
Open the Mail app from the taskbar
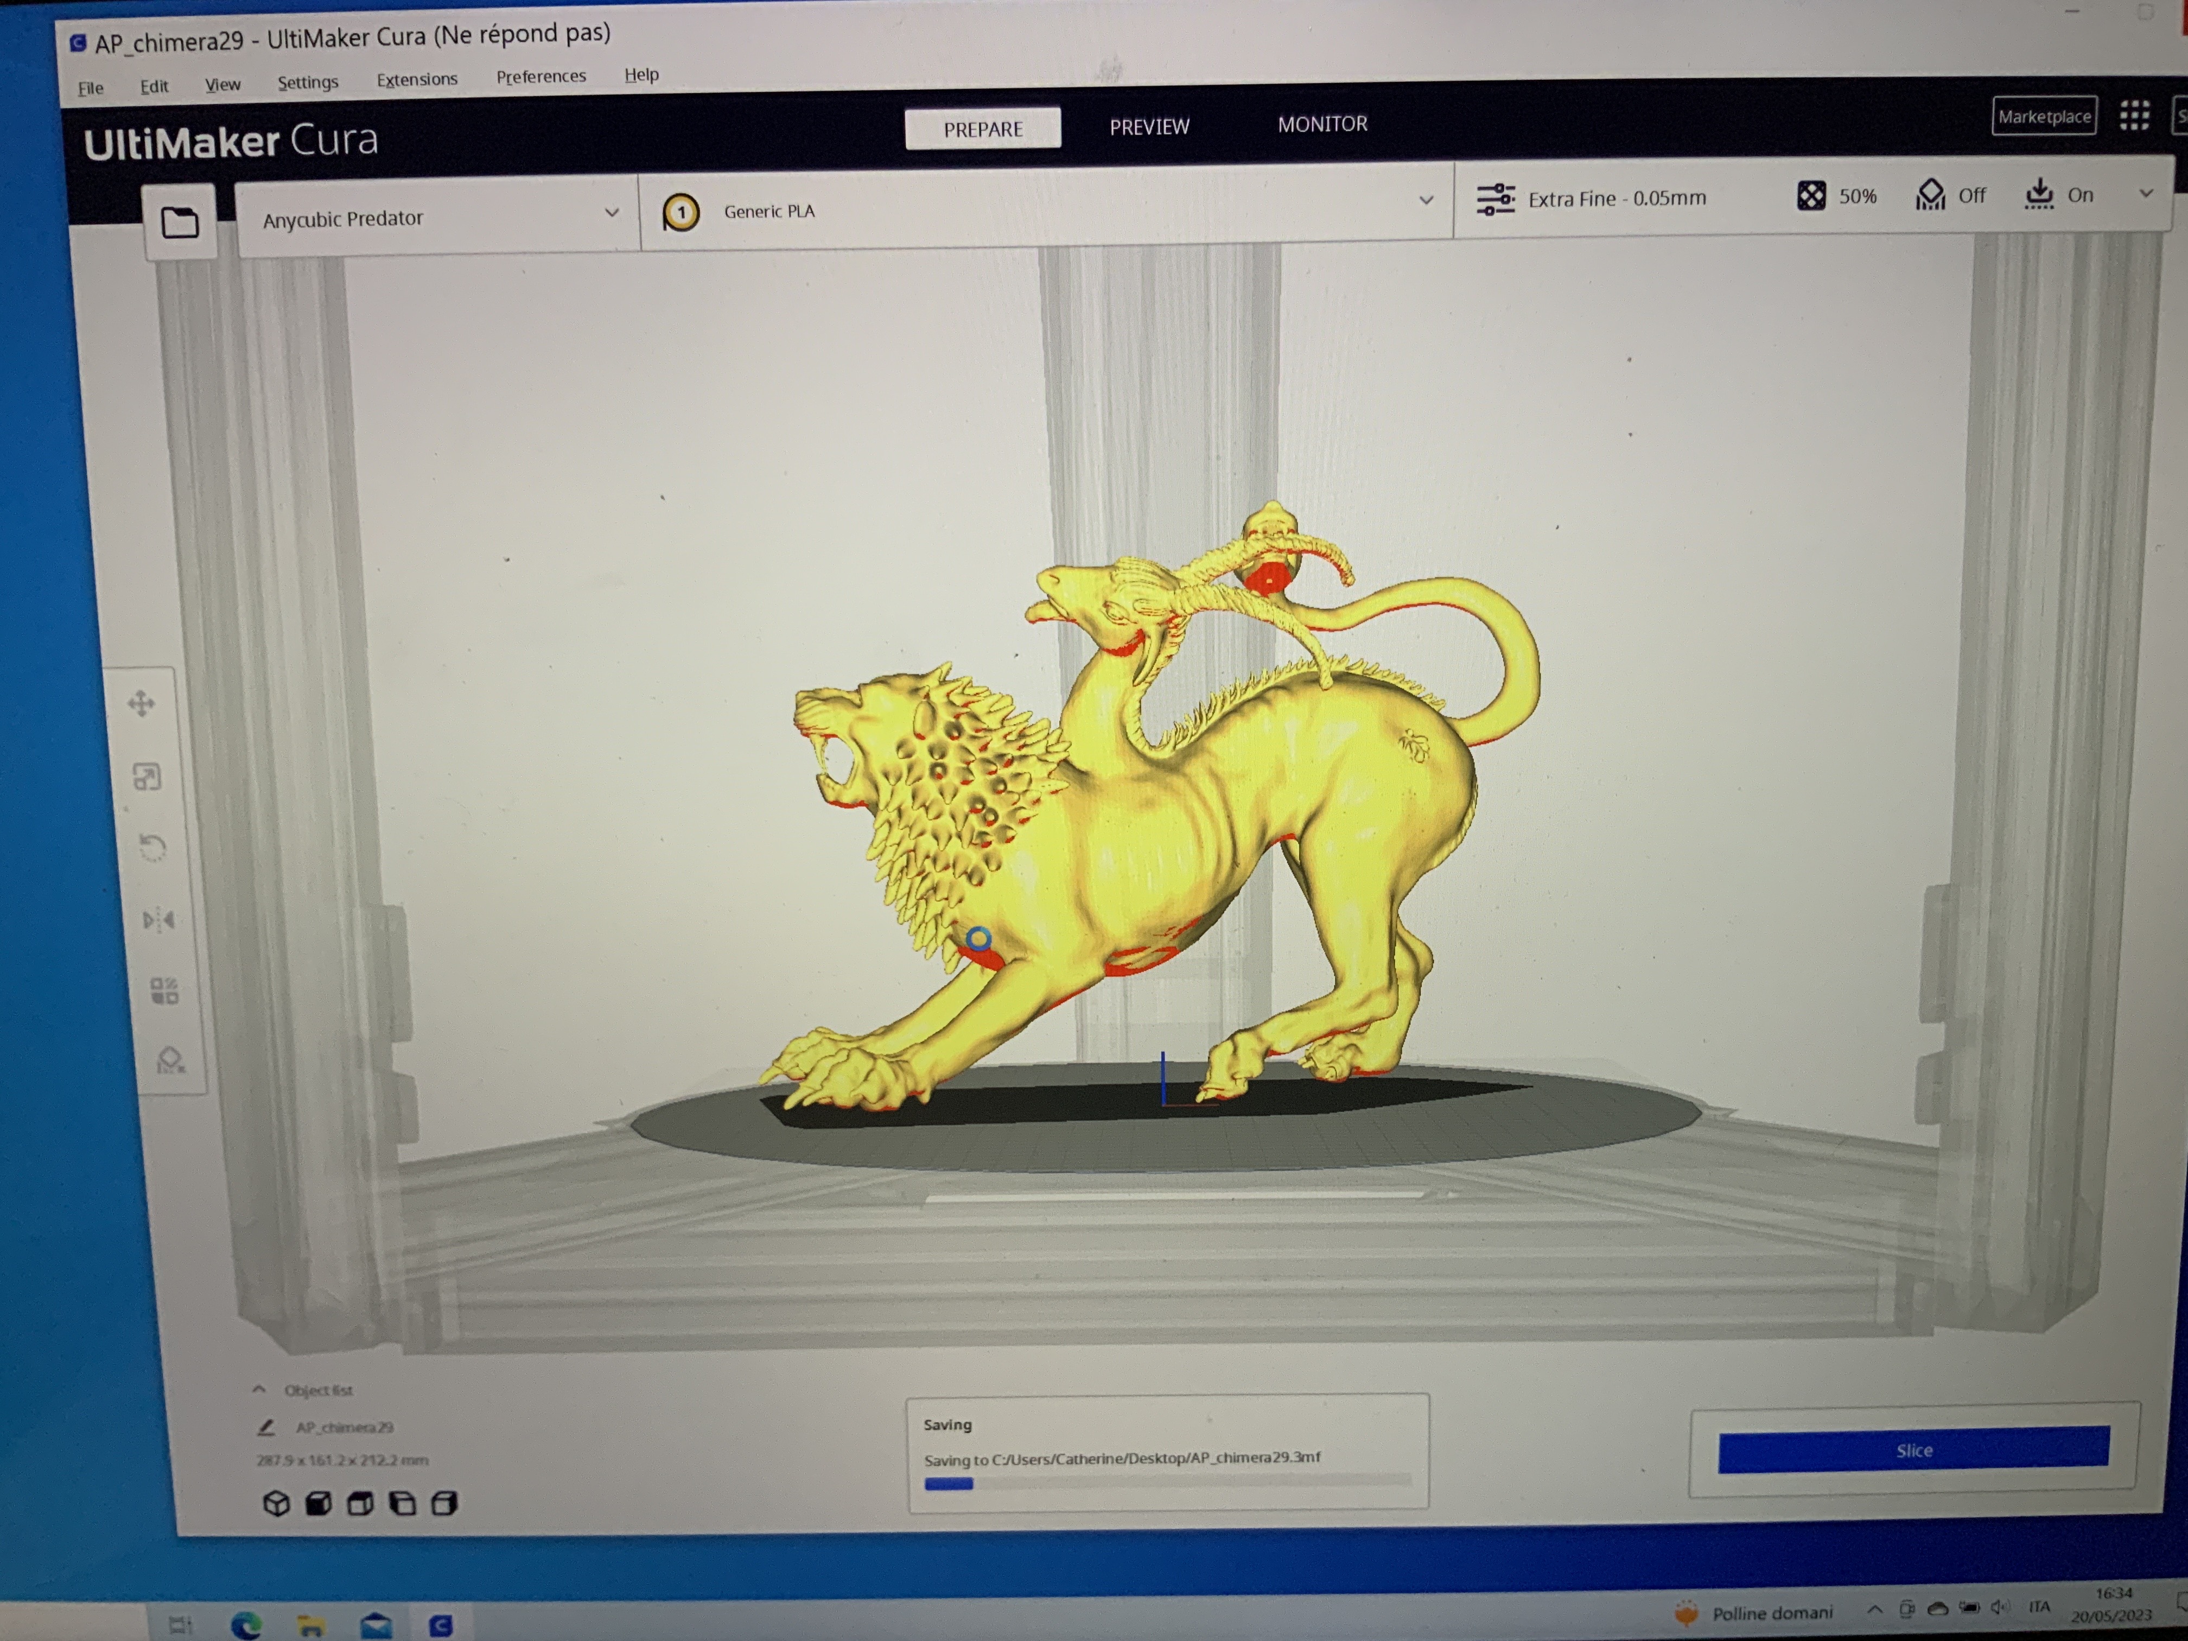pyautogui.click(x=376, y=1625)
